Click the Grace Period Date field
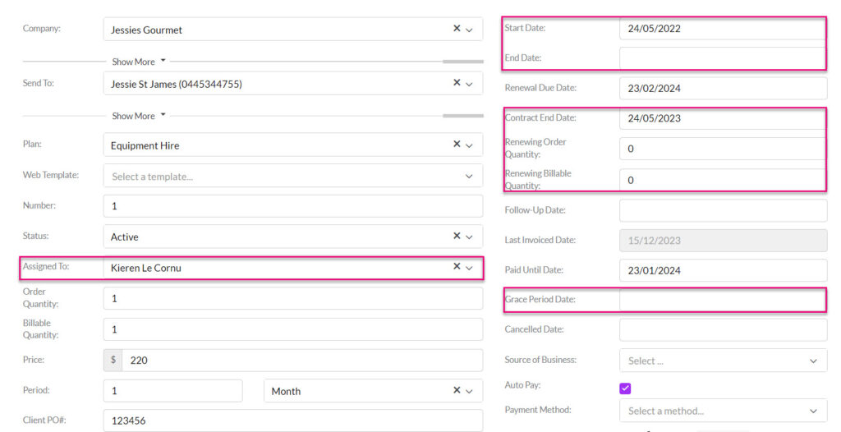 click(723, 300)
